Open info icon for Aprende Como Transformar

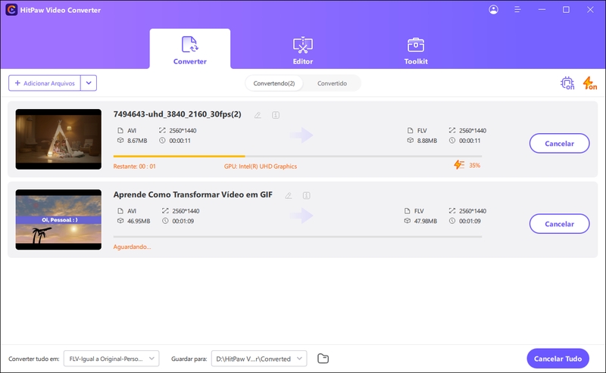(307, 195)
